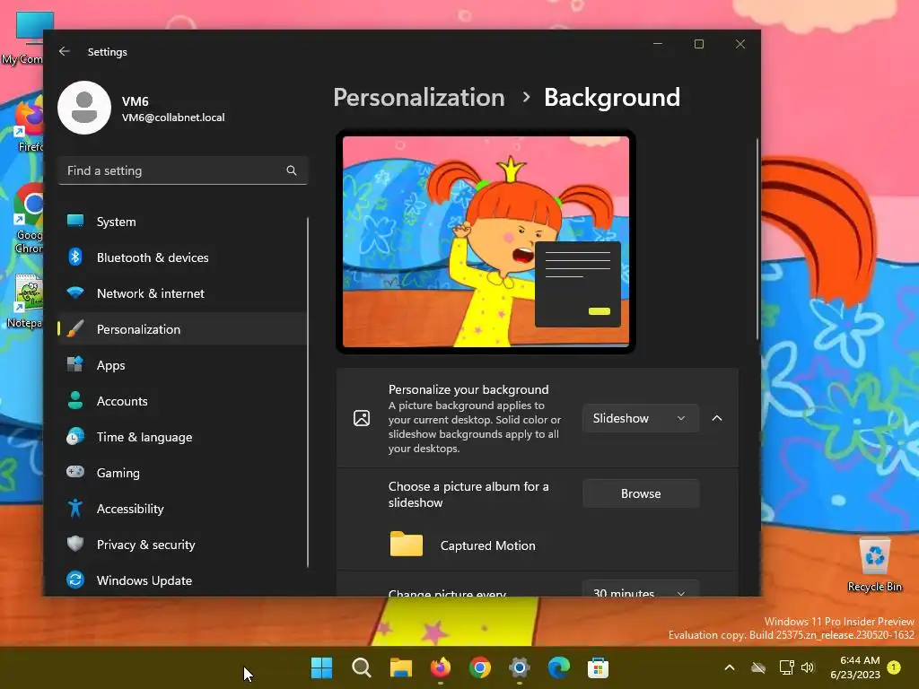Click the desktop background preview image

486,241
